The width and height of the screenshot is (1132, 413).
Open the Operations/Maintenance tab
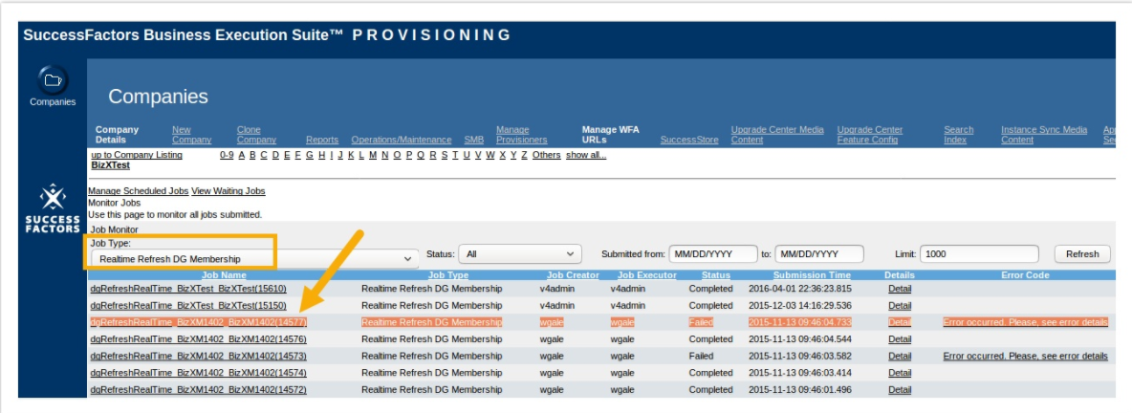(x=402, y=140)
